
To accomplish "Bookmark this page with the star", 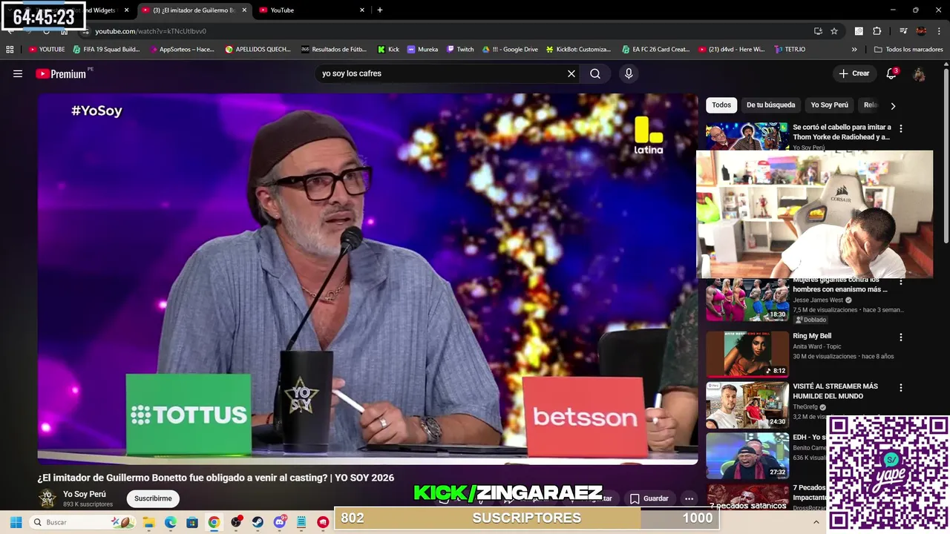I will (834, 31).
